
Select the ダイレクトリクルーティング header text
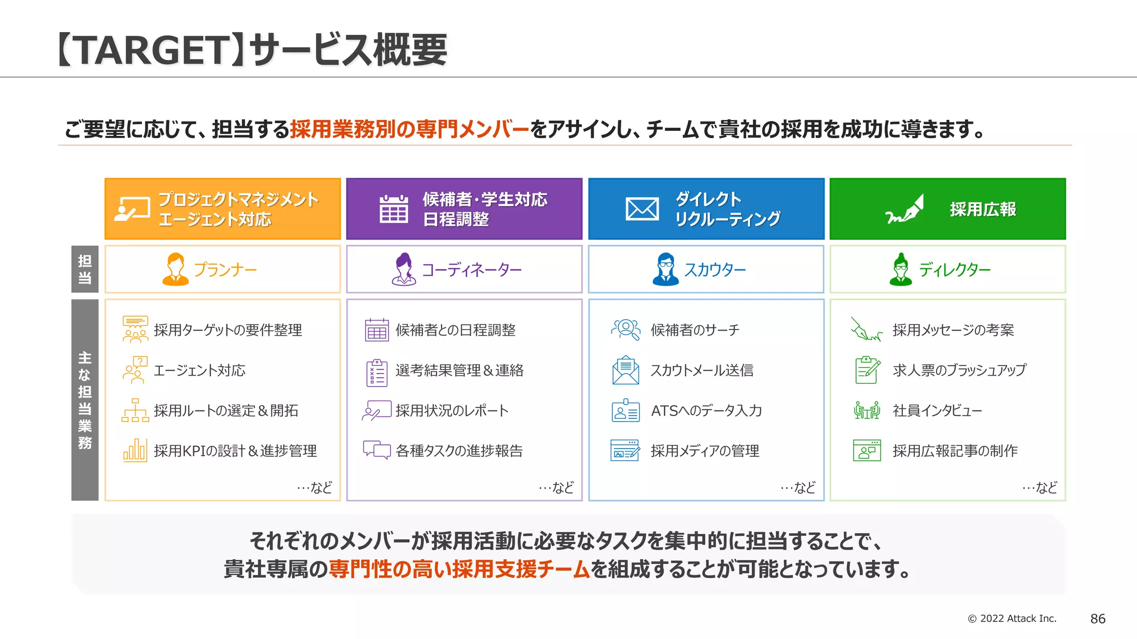click(x=727, y=209)
